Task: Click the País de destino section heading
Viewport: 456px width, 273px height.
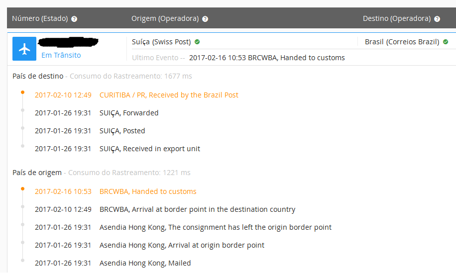Action: click(38, 76)
